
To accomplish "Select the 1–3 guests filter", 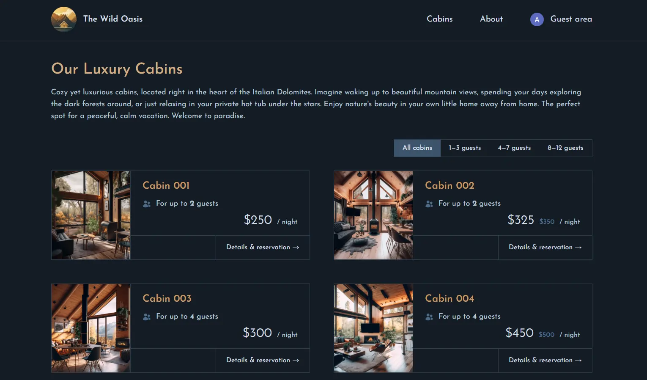I will pos(465,148).
